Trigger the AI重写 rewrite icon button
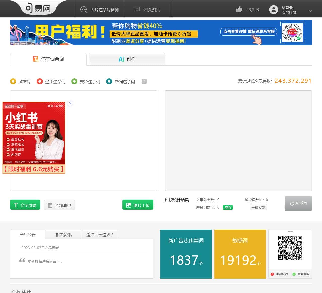This screenshot has height=293, width=322. pos(293,203)
